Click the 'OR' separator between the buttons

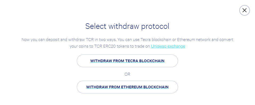127,74
